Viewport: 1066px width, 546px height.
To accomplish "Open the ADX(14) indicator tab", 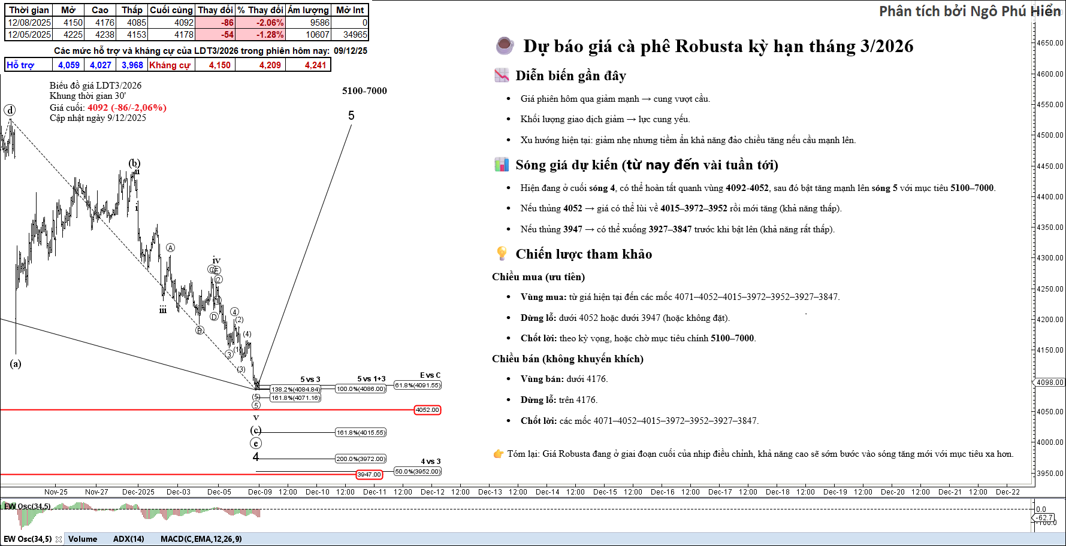I will pos(129,539).
